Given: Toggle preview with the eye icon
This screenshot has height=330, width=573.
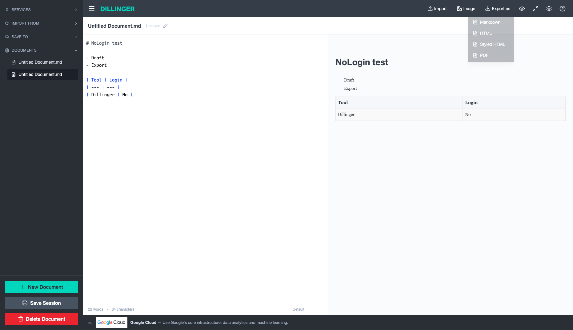Looking at the screenshot, I should pos(522,9).
